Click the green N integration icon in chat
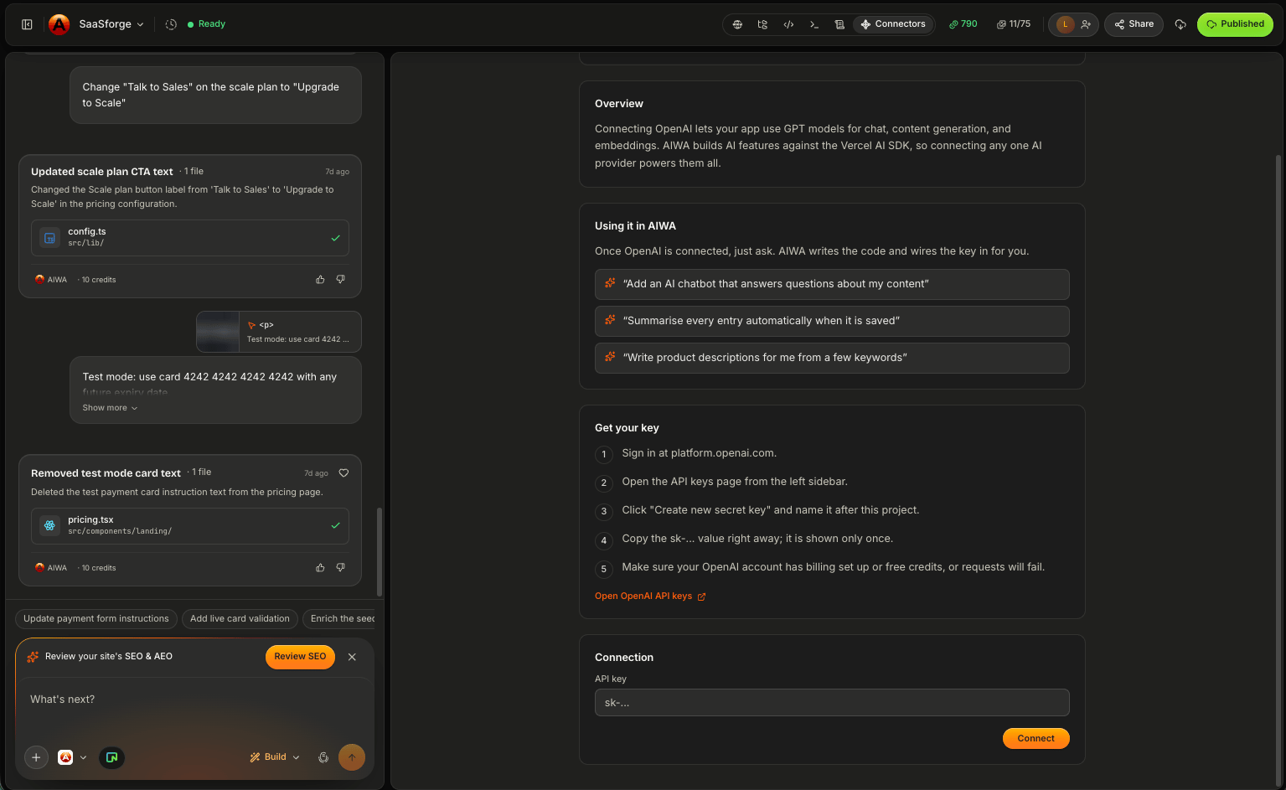The width and height of the screenshot is (1286, 790). pyautogui.click(x=111, y=757)
